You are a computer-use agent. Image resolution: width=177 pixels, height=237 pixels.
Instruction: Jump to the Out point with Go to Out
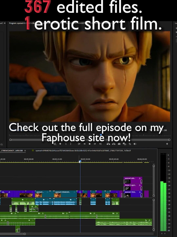point(100,144)
